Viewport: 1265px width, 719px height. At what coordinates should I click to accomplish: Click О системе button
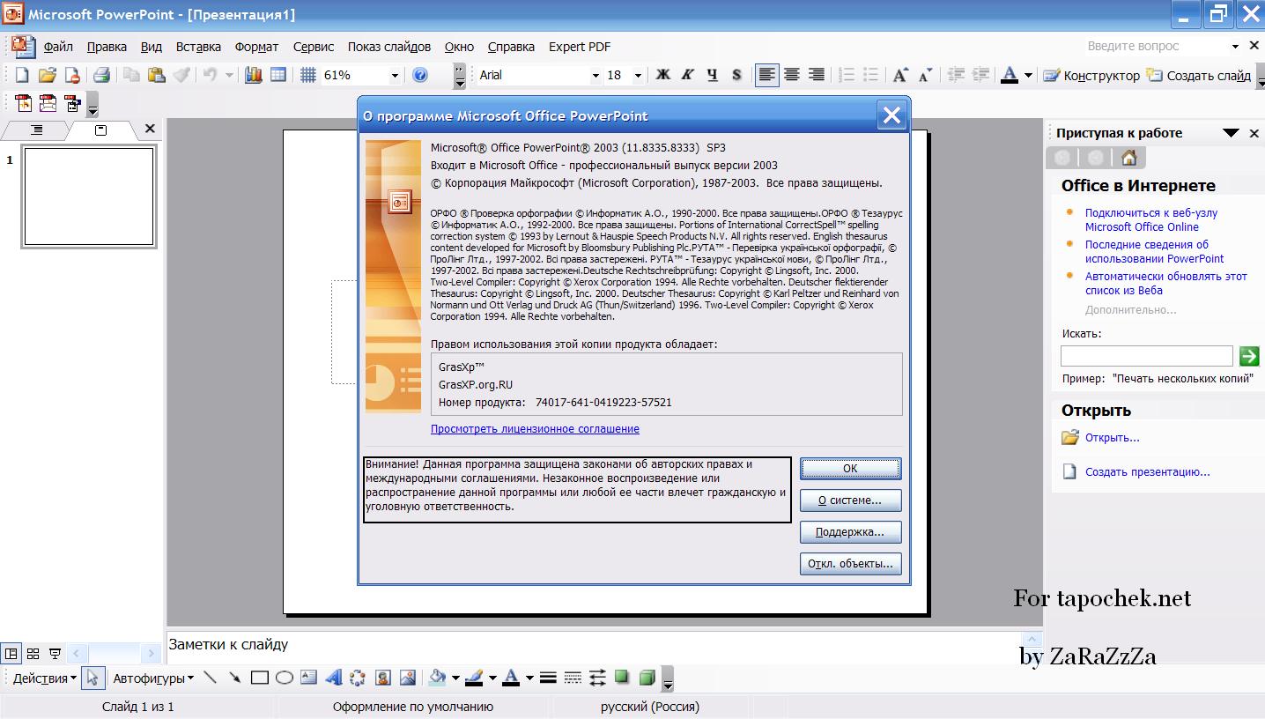pos(850,500)
